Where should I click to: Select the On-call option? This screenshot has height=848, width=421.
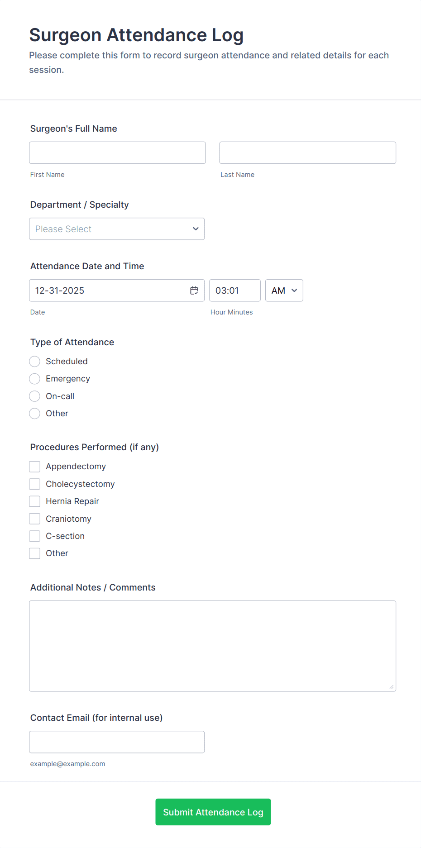[34, 396]
